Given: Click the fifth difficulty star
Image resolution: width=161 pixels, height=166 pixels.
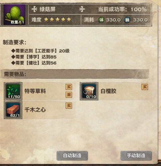Looking at the screenshot, I should 69,20.
